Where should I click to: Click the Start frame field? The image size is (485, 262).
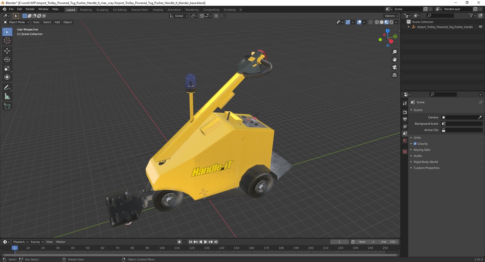point(367,242)
